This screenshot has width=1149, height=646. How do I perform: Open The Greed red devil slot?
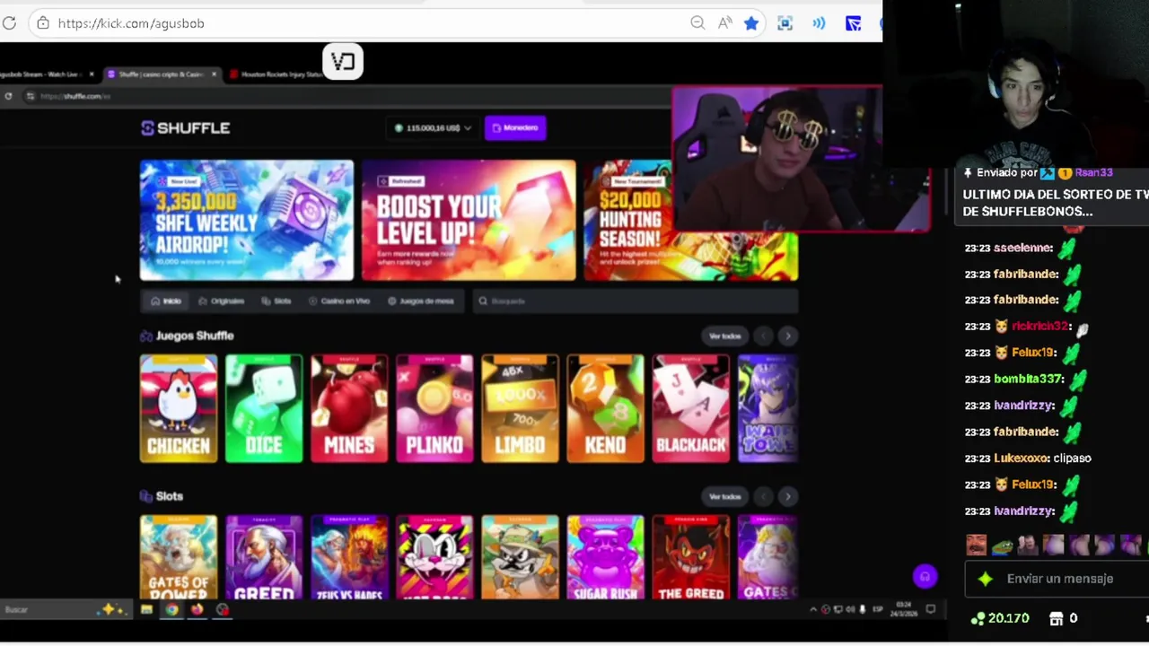tap(691, 557)
